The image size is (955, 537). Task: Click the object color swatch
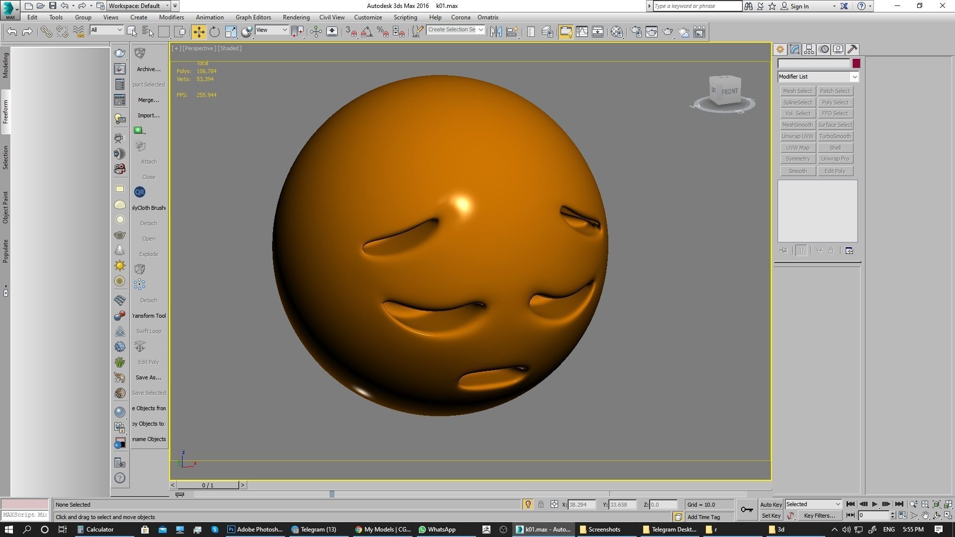pos(856,63)
